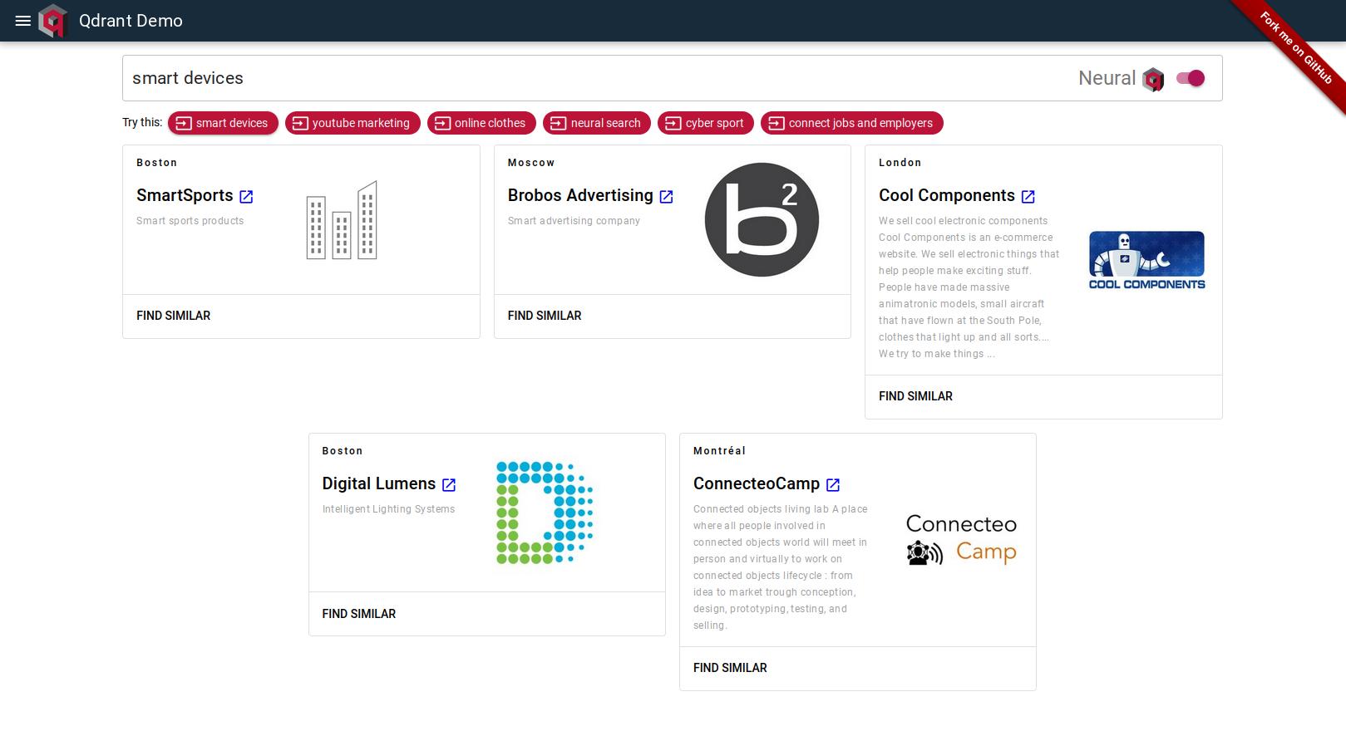Toggle the Neural search switch off
The height and width of the screenshot is (731, 1346).
coord(1191,78)
